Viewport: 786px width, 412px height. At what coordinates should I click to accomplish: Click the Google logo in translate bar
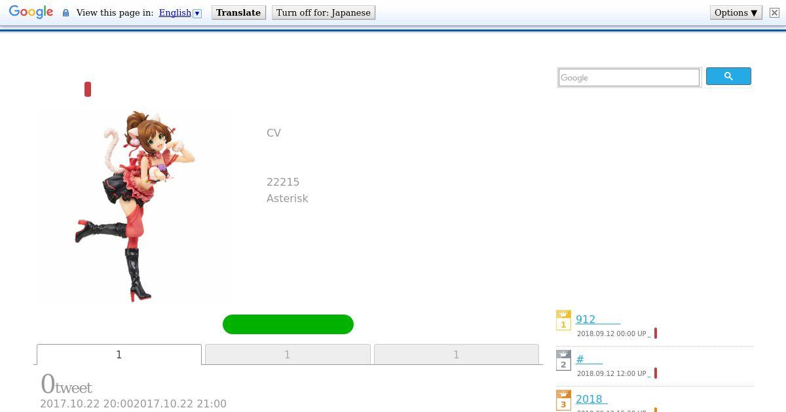point(31,12)
